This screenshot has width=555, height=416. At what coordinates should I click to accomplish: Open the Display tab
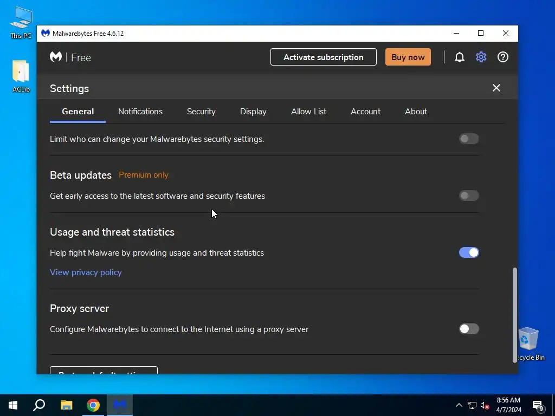click(253, 112)
